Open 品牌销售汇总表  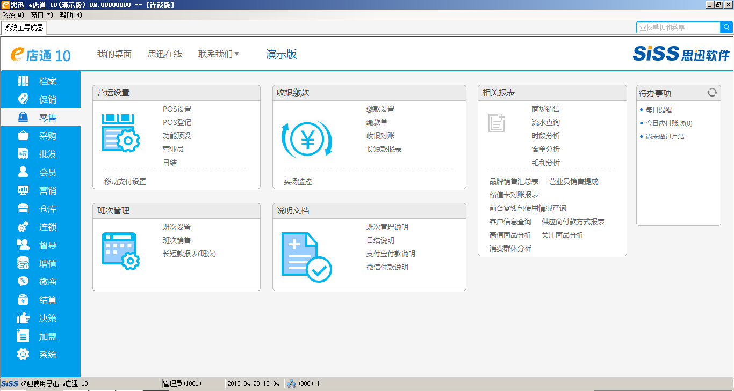(514, 181)
